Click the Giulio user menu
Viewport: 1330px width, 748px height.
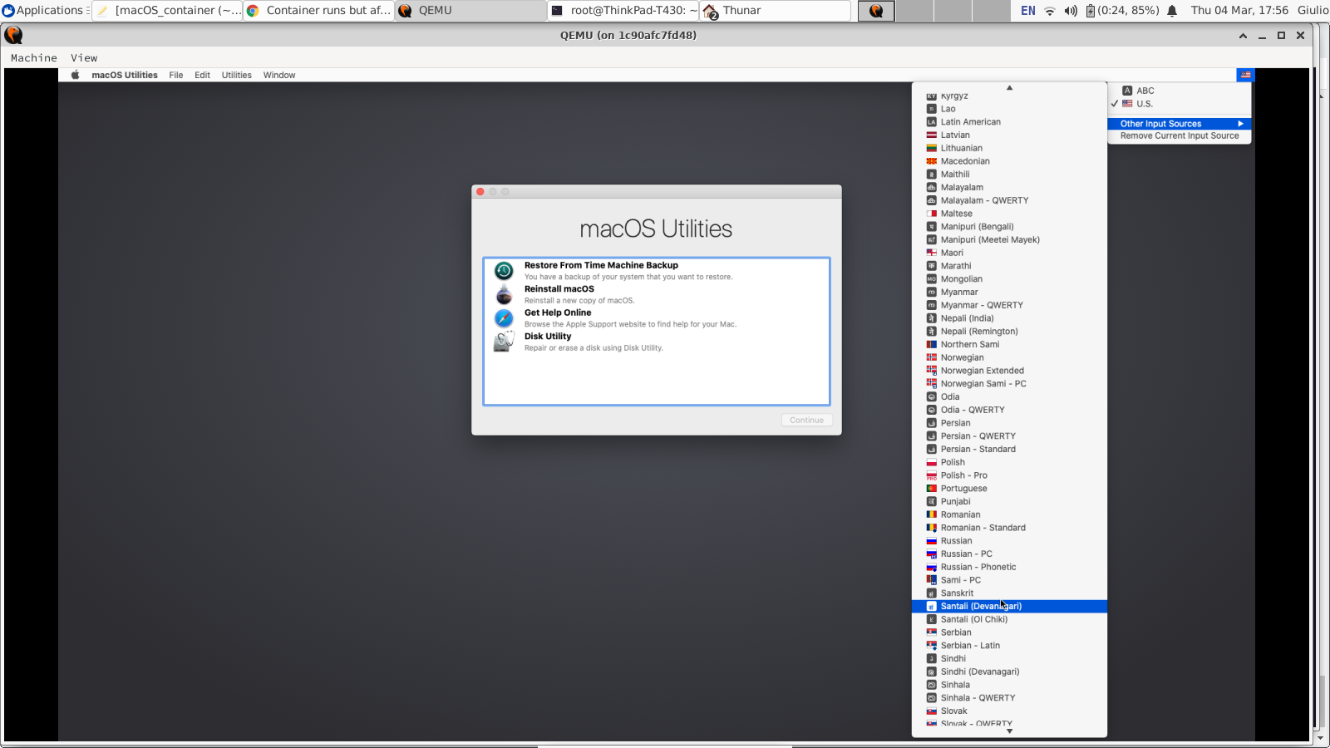click(1313, 11)
